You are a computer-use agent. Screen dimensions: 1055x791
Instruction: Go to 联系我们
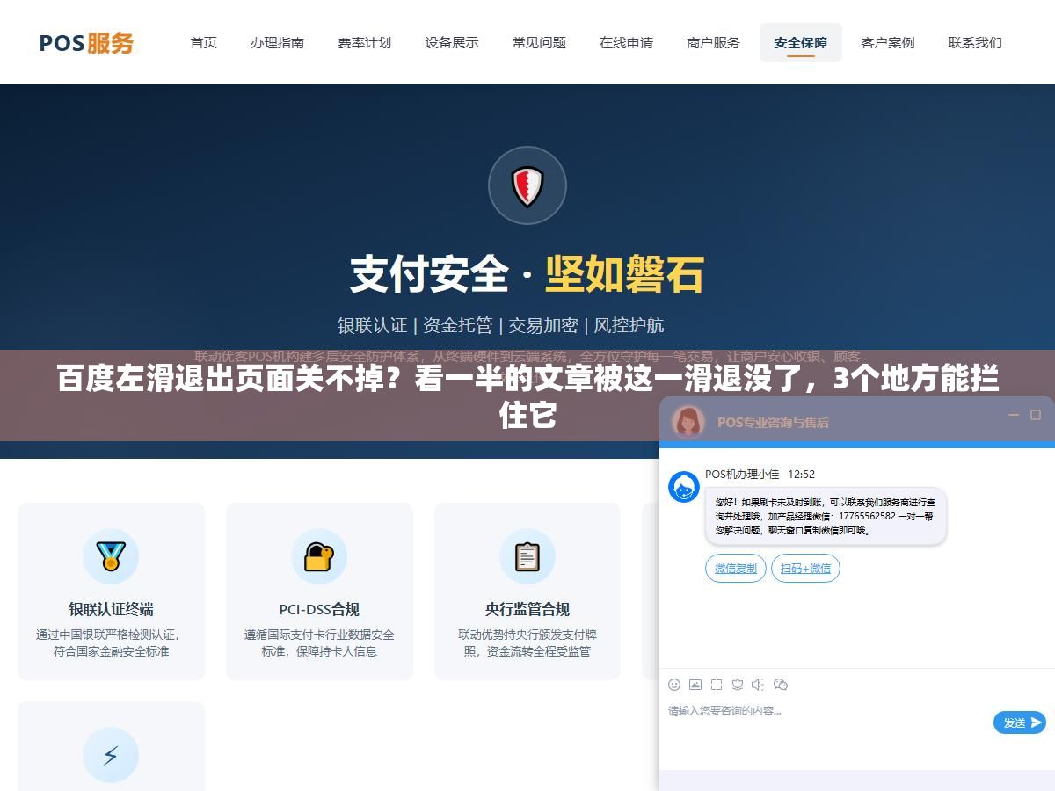tap(975, 42)
